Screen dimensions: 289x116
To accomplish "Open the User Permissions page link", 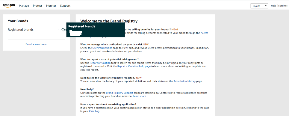I will tap(102, 48).
